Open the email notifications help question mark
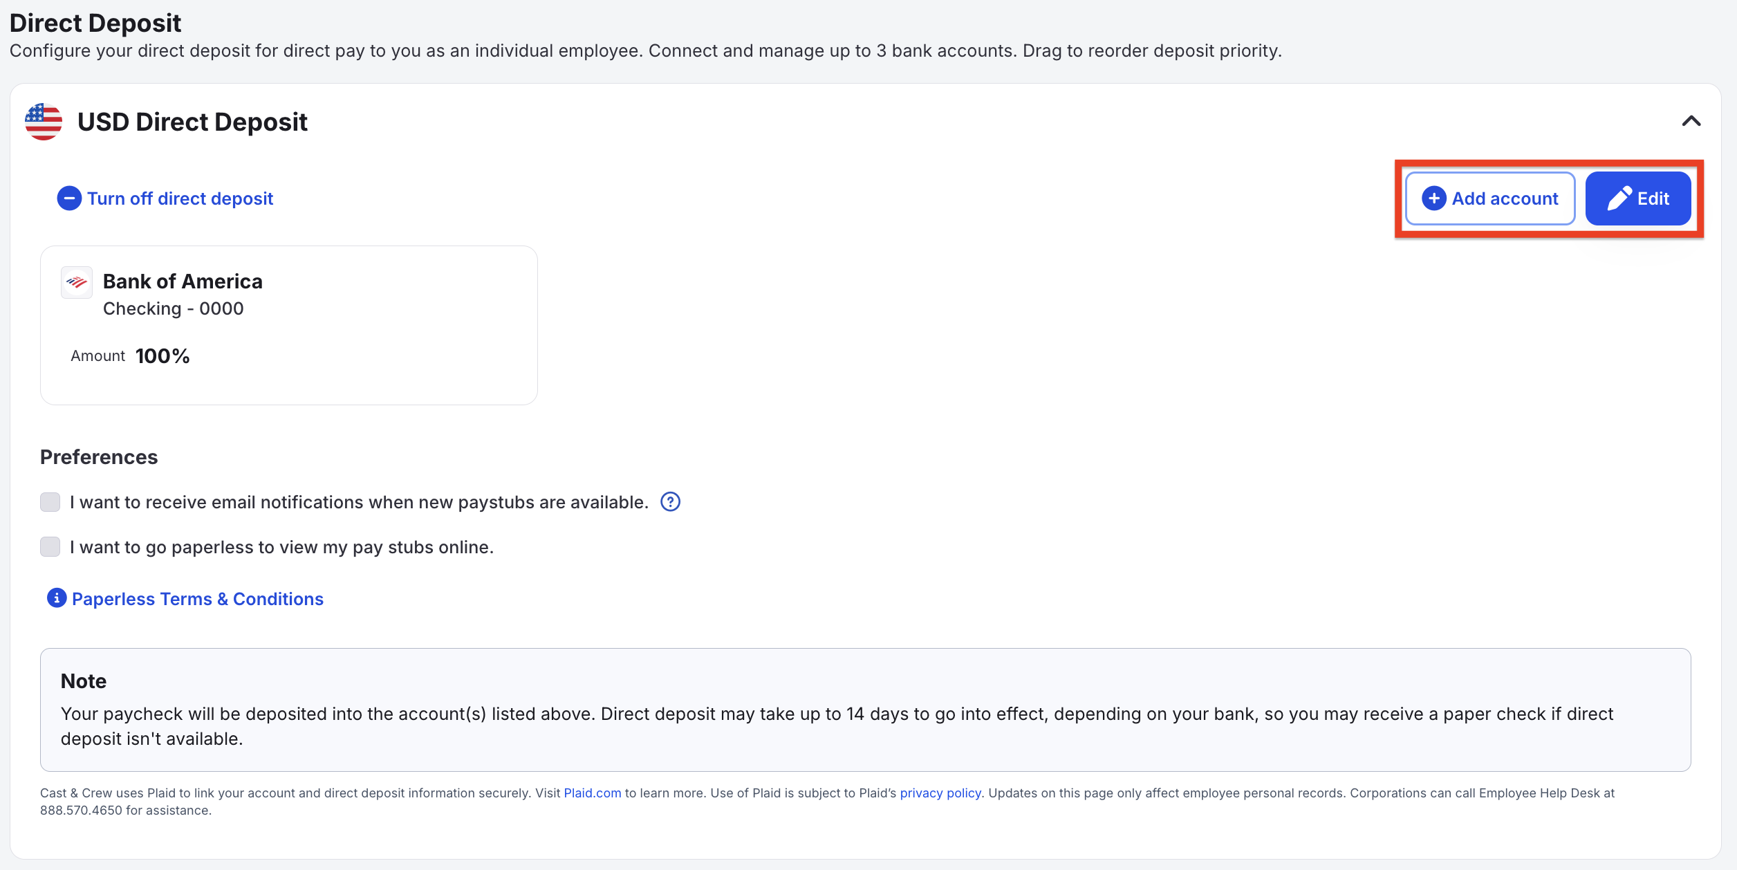Image resolution: width=1737 pixels, height=870 pixels. pyautogui.click(x=671, y=501)
